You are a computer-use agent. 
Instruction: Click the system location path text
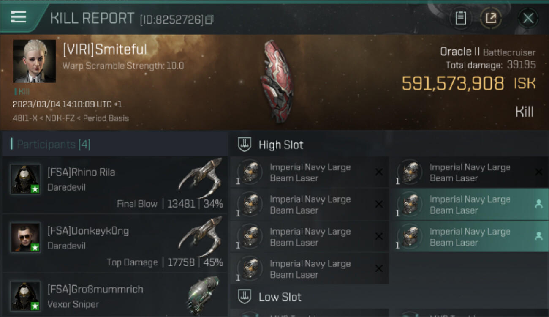point(71,118)
